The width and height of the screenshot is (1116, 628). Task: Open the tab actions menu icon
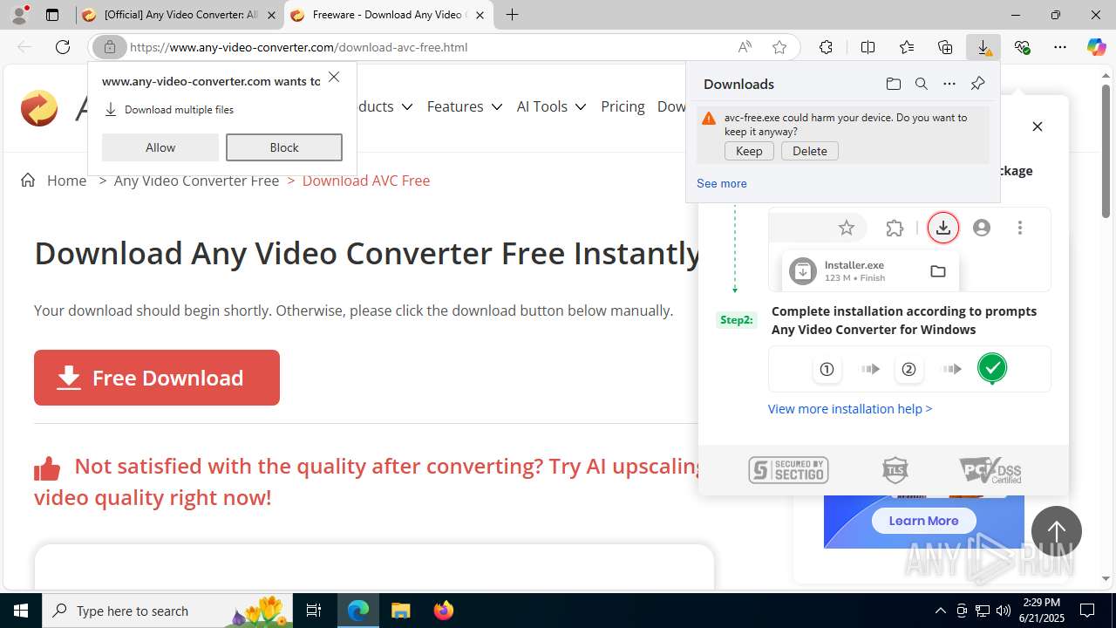pos(52,15)
